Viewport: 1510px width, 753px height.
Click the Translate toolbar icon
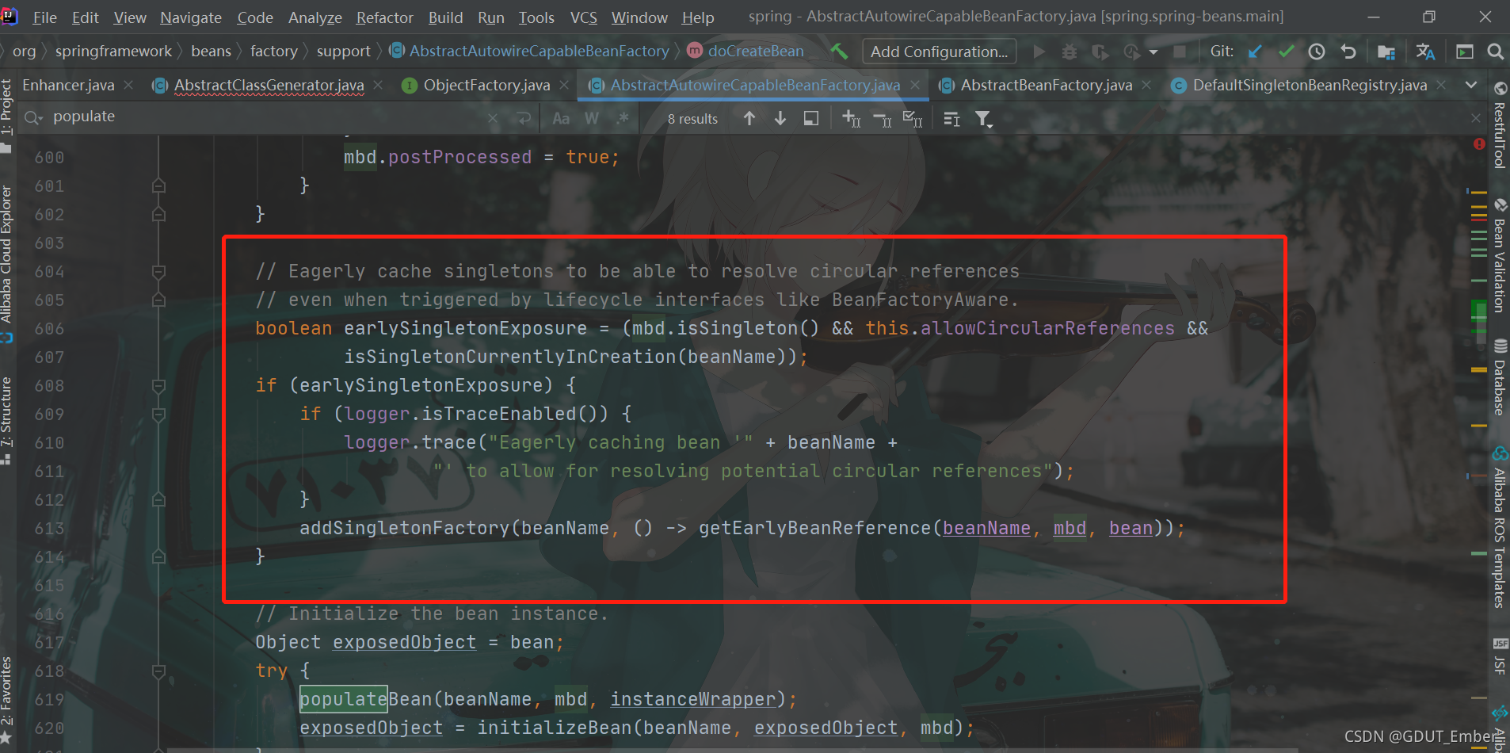point(1425,52)
